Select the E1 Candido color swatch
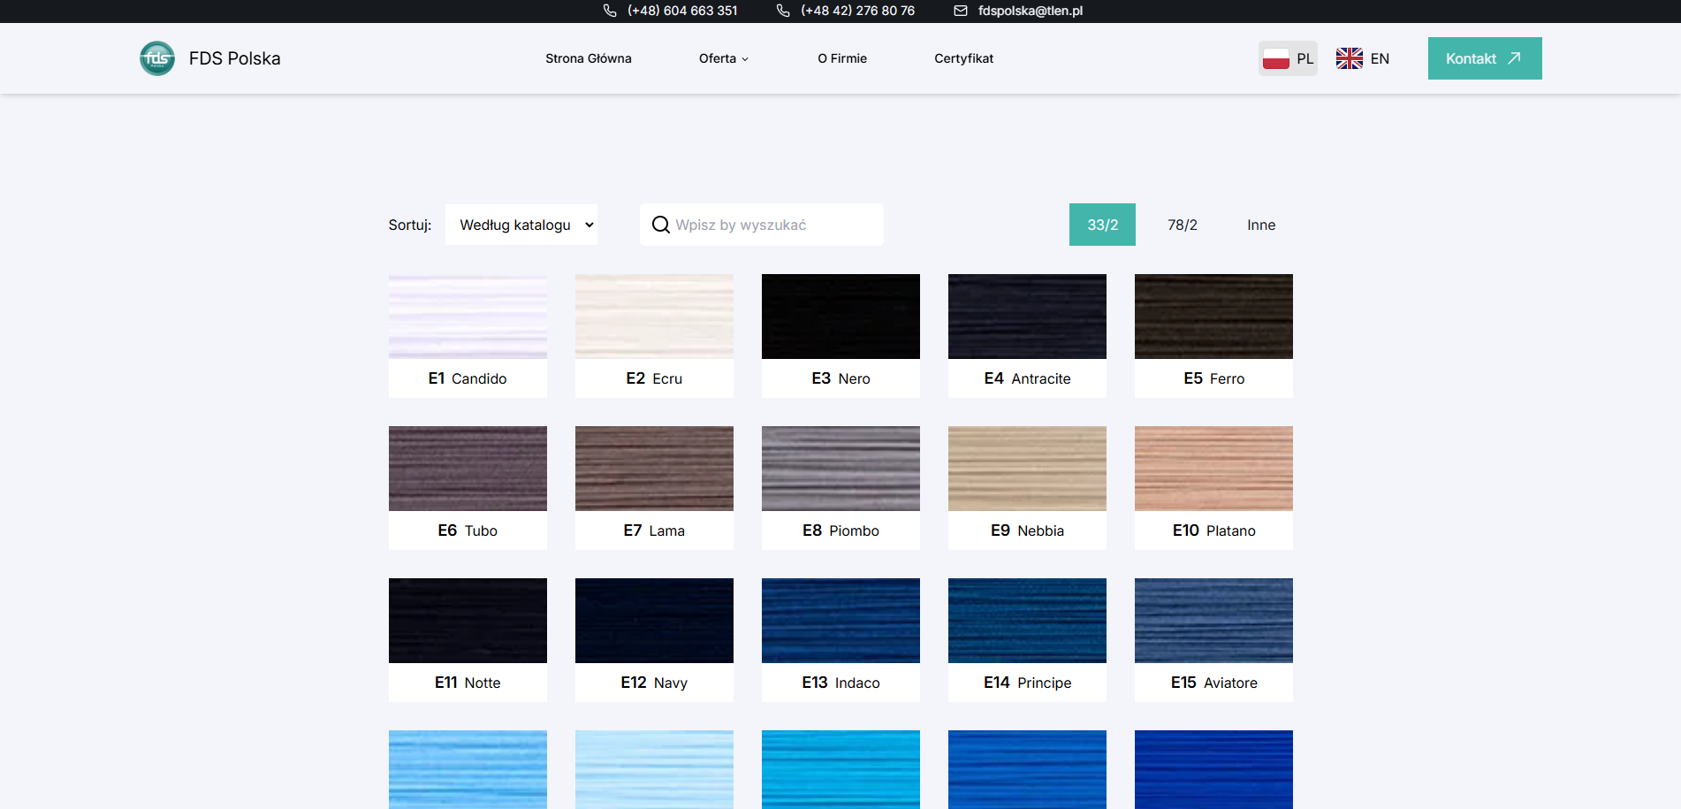Screen dimensions: 1681x809 pos(468,336)
